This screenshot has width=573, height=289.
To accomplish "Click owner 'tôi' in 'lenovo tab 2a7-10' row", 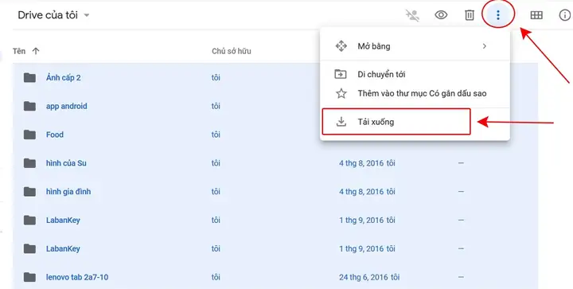I will pos(216,277).
